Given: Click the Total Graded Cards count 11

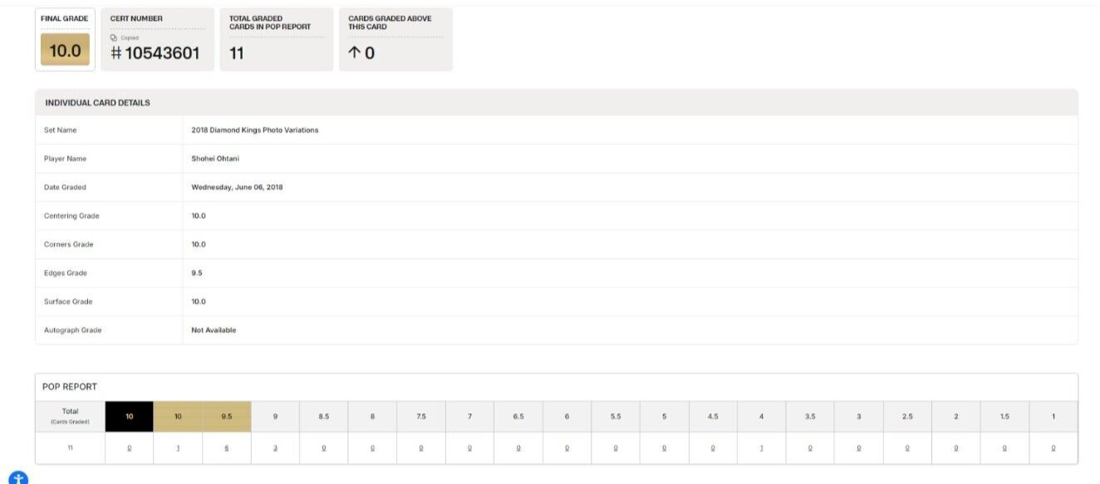Looking at the screenshot, I should click(x=237, y=53).
